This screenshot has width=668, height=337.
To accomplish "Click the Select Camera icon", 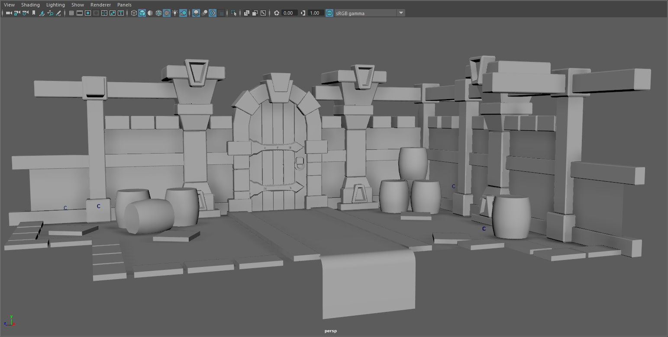I will tap(9, 13).
